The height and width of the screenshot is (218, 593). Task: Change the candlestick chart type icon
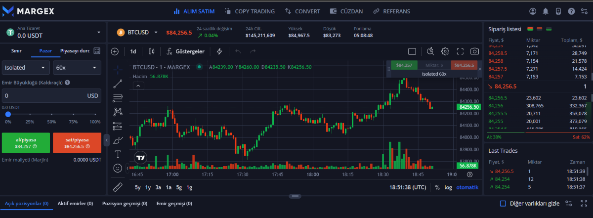[x=151, y=51]
